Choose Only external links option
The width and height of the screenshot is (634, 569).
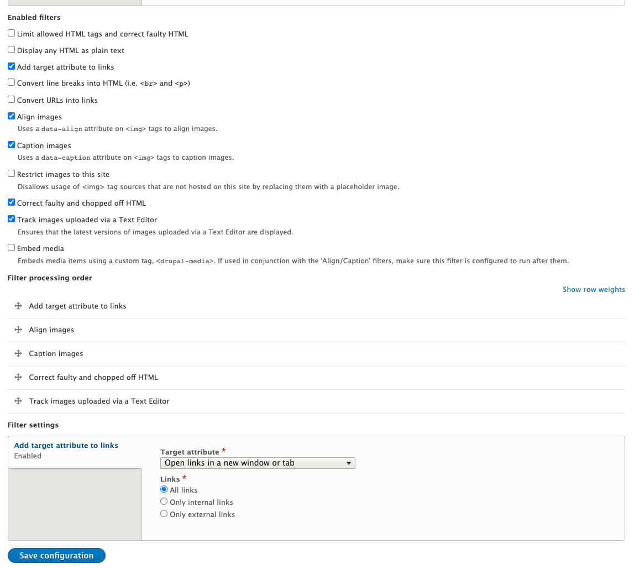(x=164, y=513)
